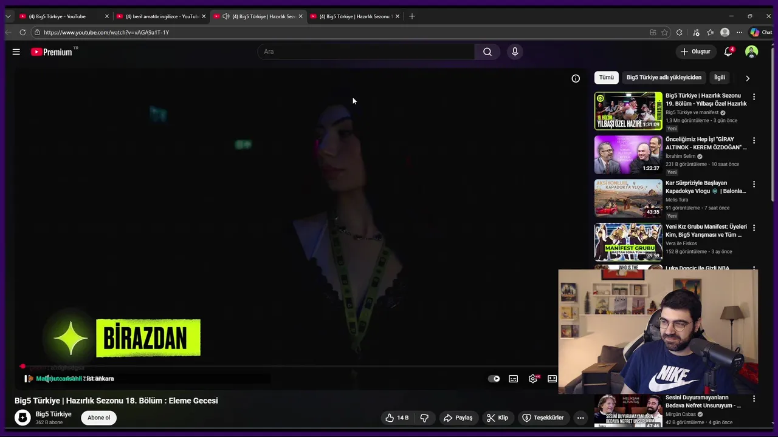Open the notifications bell
The width and height of the screenshot is (778, 437).
[x=728, y=52]
